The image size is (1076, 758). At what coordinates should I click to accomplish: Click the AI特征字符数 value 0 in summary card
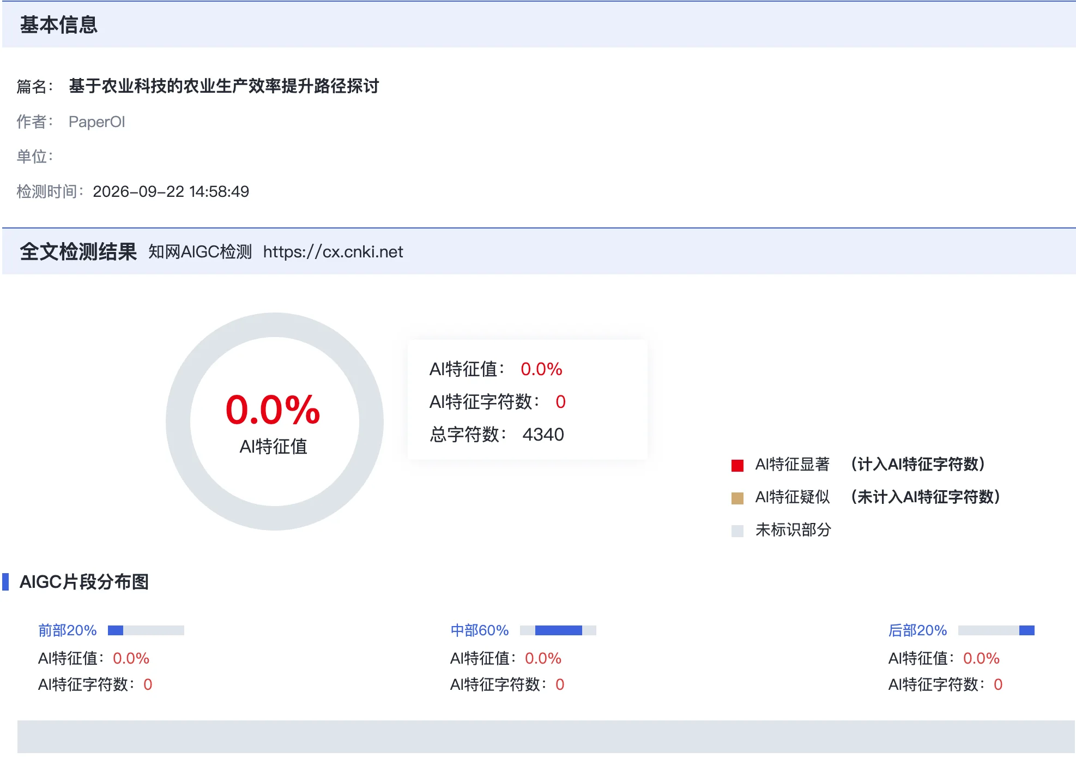(560, 402)
